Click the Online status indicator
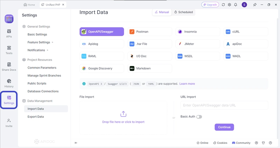This screenshot has width=280, height=148. [x=203, y=143]
